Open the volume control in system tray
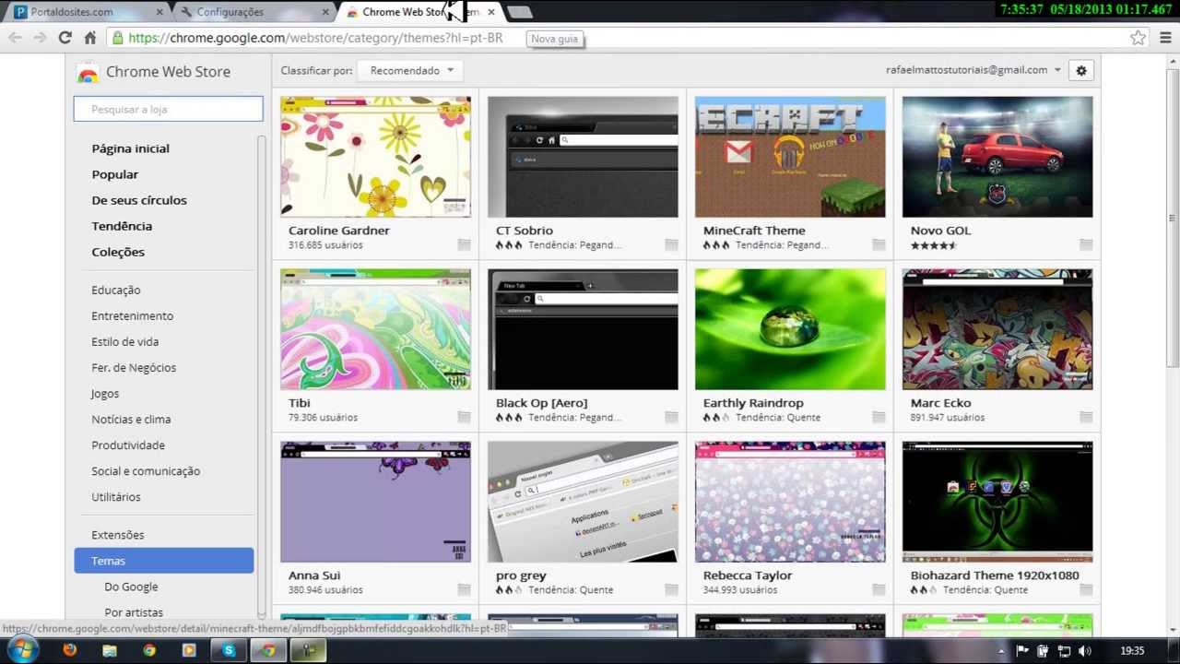Image resolution: width=1180 pixels, height=664 pixels. point(1085,651)
